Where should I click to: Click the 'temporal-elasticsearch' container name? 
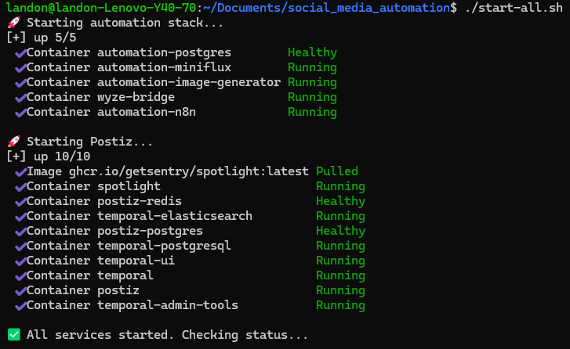[175, 216]
